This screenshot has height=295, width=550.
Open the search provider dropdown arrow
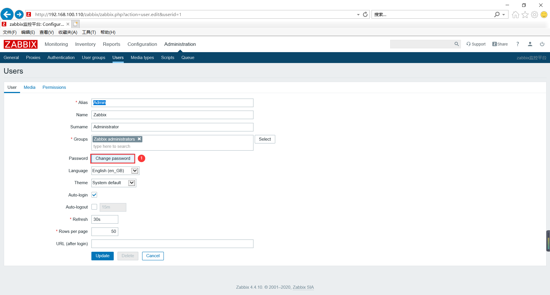coord(504,15)
